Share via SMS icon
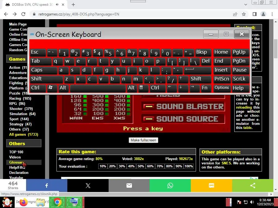 tap(211, 185)
